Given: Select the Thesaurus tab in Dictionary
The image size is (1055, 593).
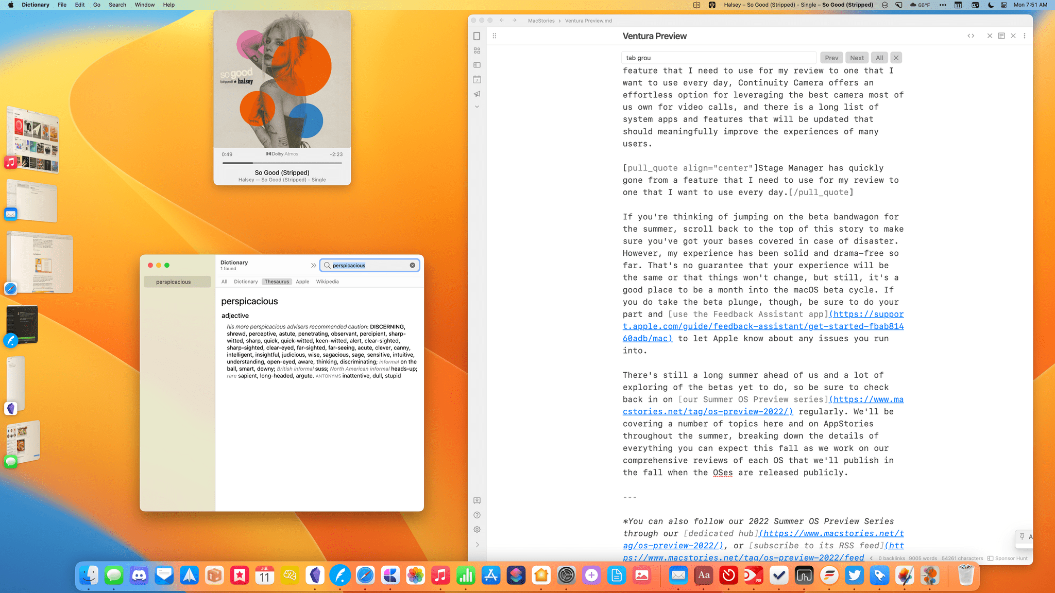Looking at the screenshot, I should 276,282.
